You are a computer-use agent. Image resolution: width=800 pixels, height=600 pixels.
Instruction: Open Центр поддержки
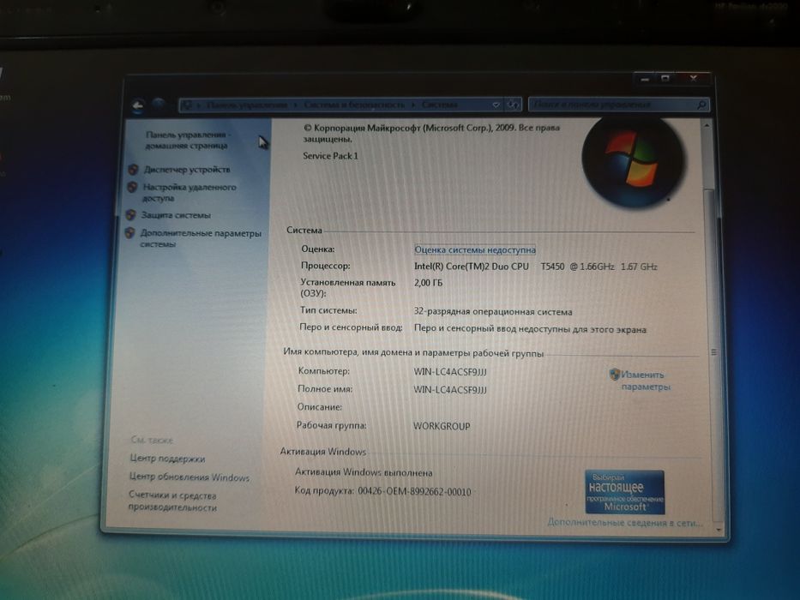click(x=167, y=459)
